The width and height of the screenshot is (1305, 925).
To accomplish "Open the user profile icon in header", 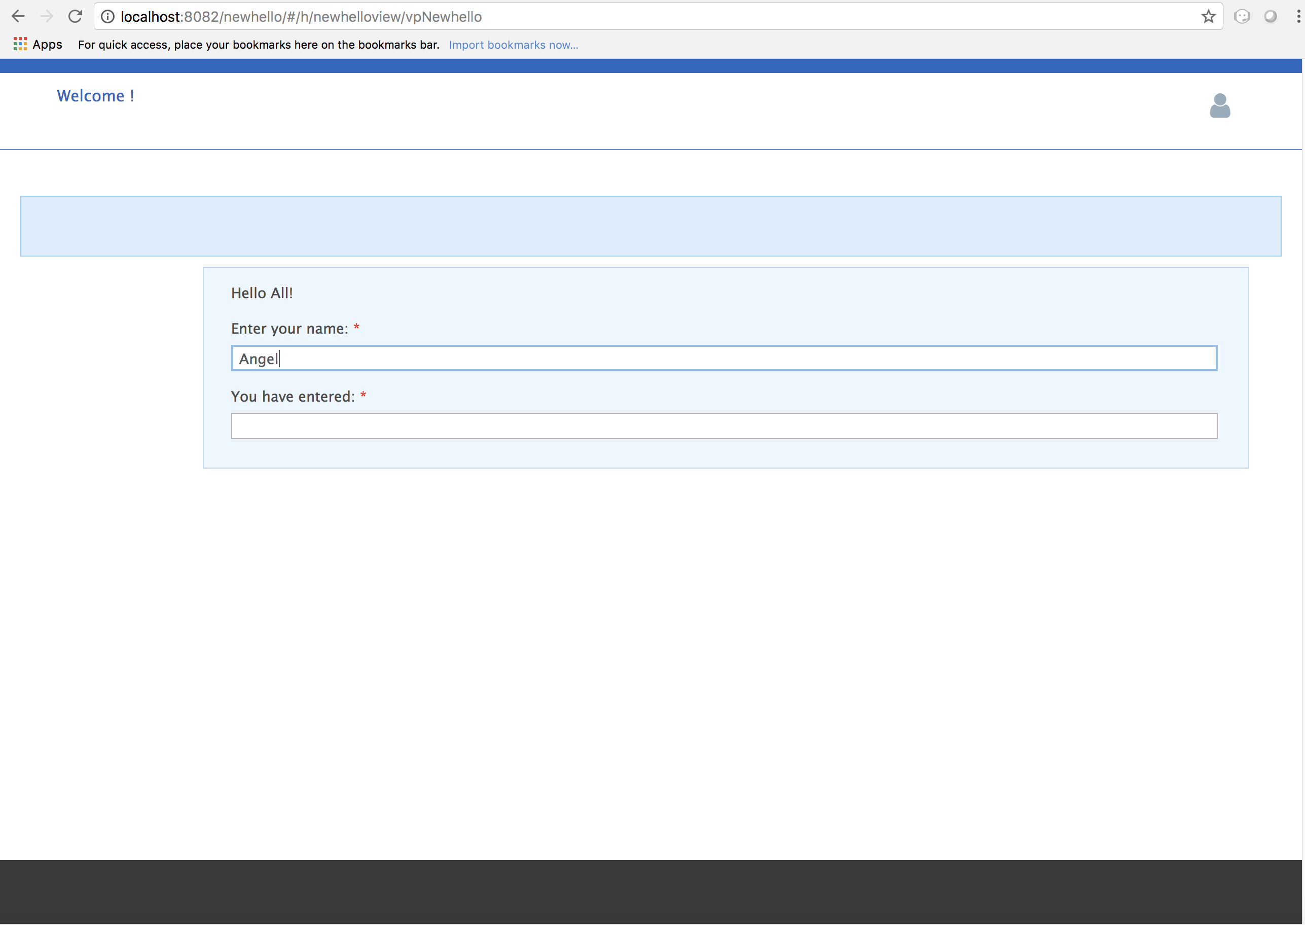I will point(1220,106).
